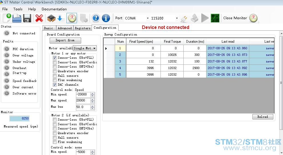Click the Last read column header
This screenshot has height=155, width=283.
(228, 42)
